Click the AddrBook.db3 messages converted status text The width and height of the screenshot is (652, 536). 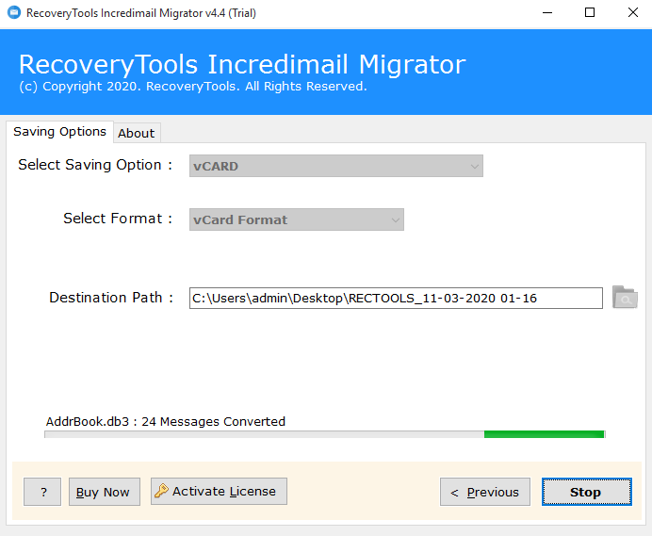coord(165,421)
